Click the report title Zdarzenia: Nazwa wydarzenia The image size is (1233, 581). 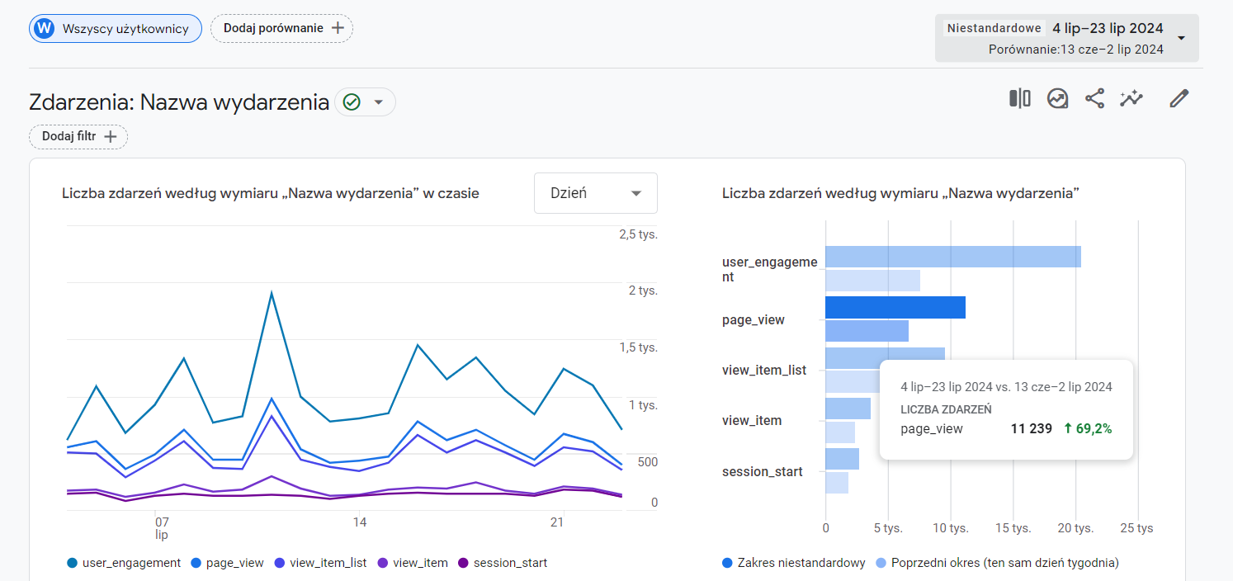[x=179, y=102]
